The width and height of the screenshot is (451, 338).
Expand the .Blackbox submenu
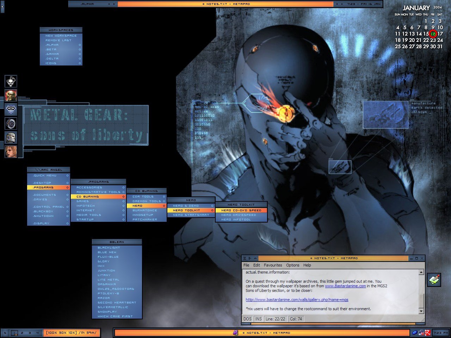pos(49,212)
